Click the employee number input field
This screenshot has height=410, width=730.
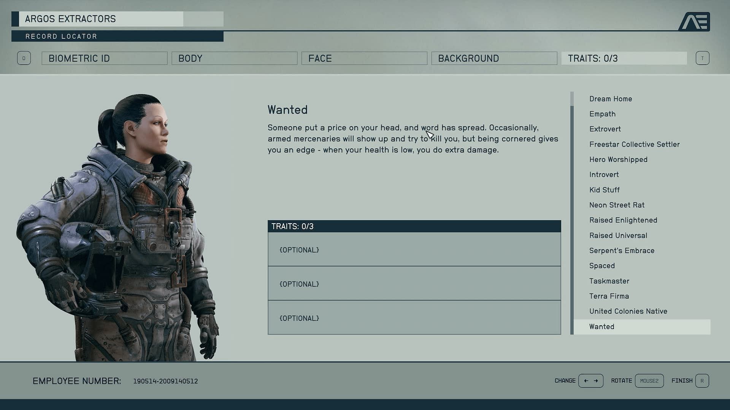tap(165, 380)
